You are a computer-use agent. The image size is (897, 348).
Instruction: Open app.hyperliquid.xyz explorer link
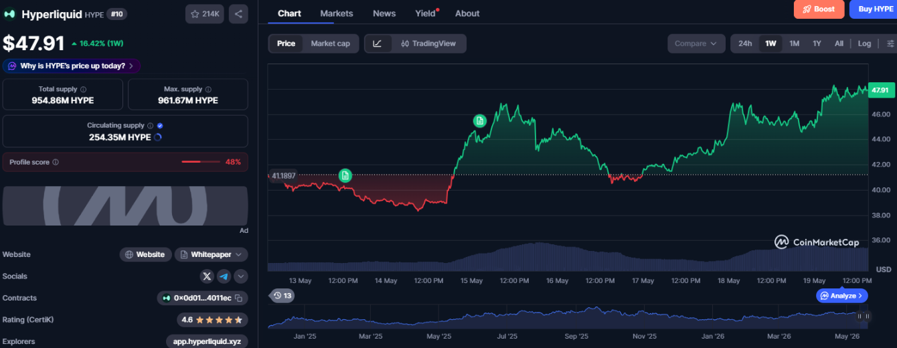[207, 341]
